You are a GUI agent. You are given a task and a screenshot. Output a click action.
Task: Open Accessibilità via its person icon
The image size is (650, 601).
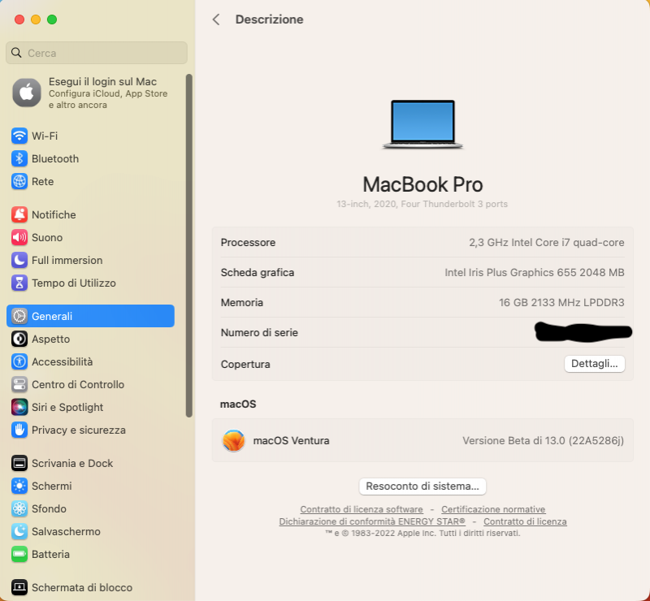pos(19,361)
